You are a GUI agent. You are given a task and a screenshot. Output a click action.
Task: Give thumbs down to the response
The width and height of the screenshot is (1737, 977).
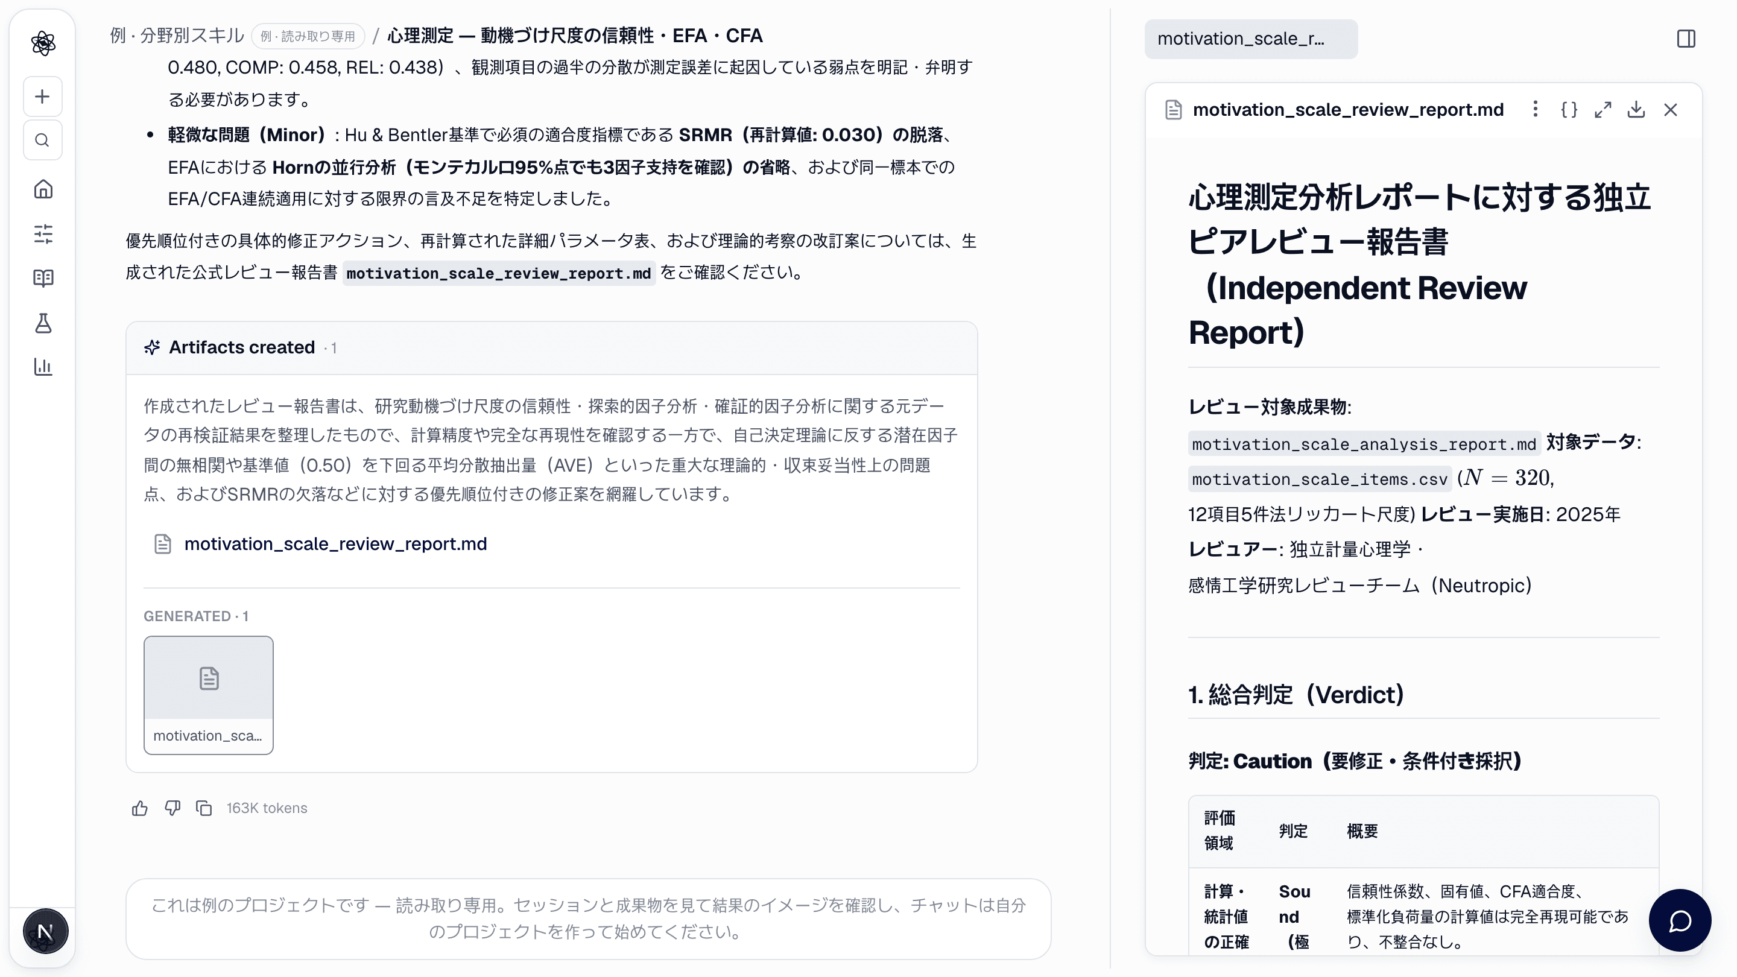pos(172,808)
